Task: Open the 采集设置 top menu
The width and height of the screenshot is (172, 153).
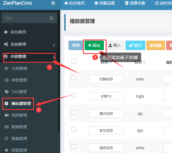Action: tap(104, 3)
